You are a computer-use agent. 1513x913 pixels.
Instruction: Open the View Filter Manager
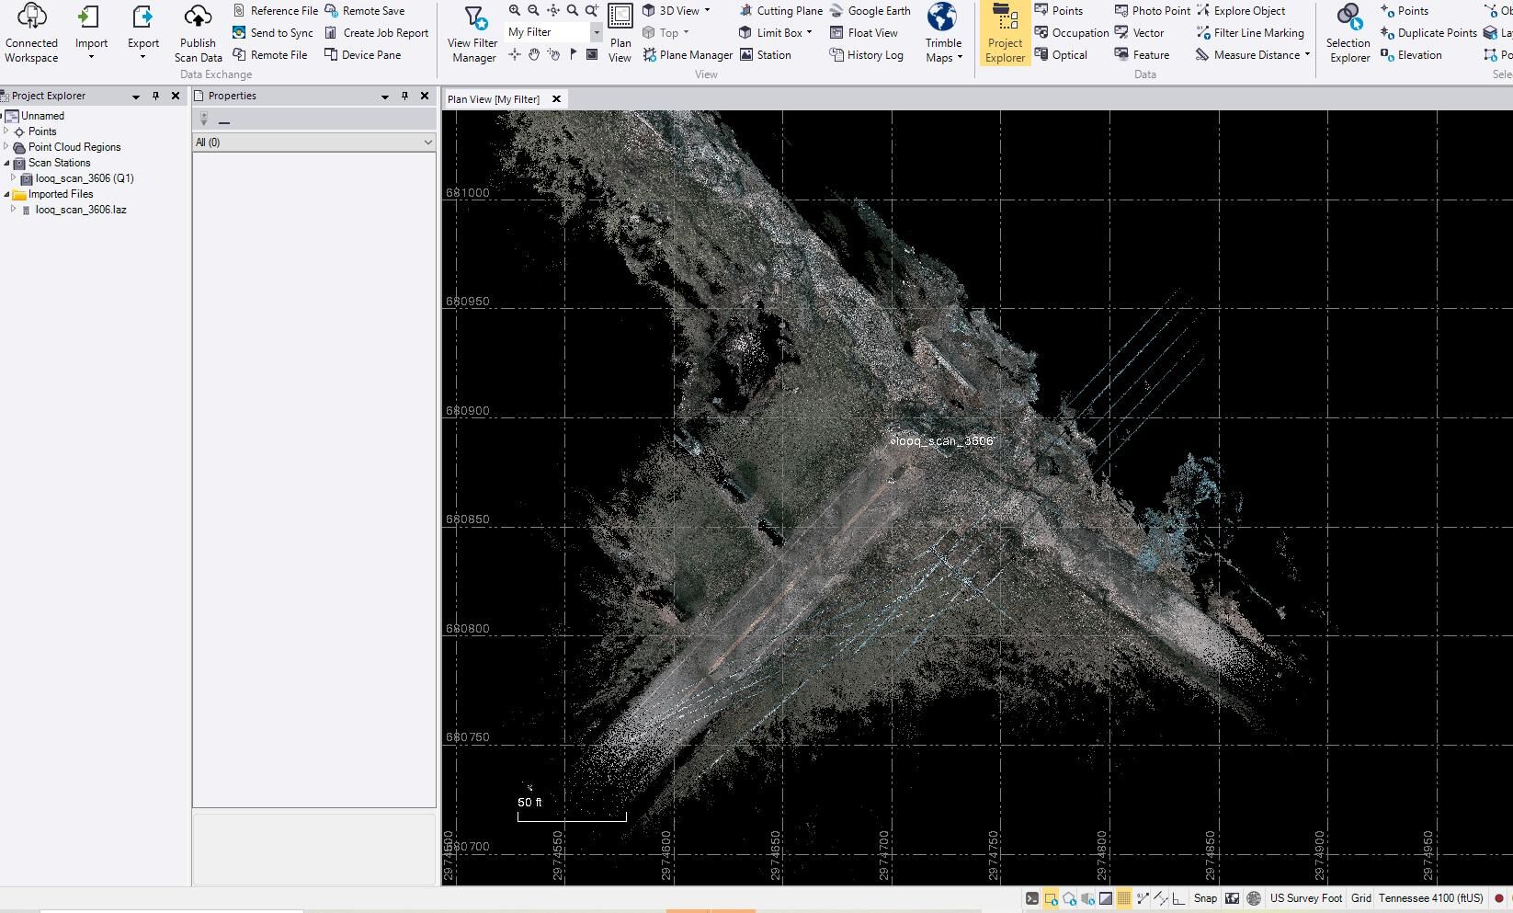pos(472,35)
